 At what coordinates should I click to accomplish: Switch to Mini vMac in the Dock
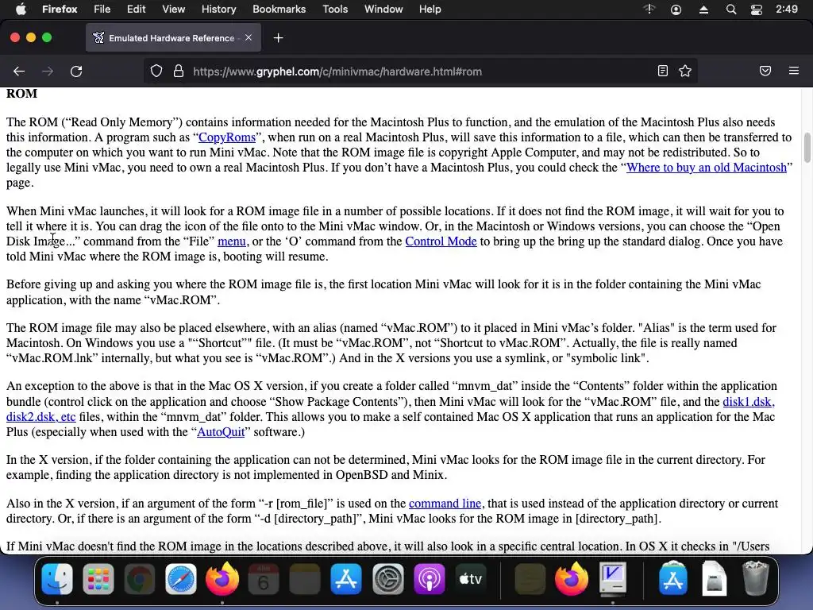(613, 579)
